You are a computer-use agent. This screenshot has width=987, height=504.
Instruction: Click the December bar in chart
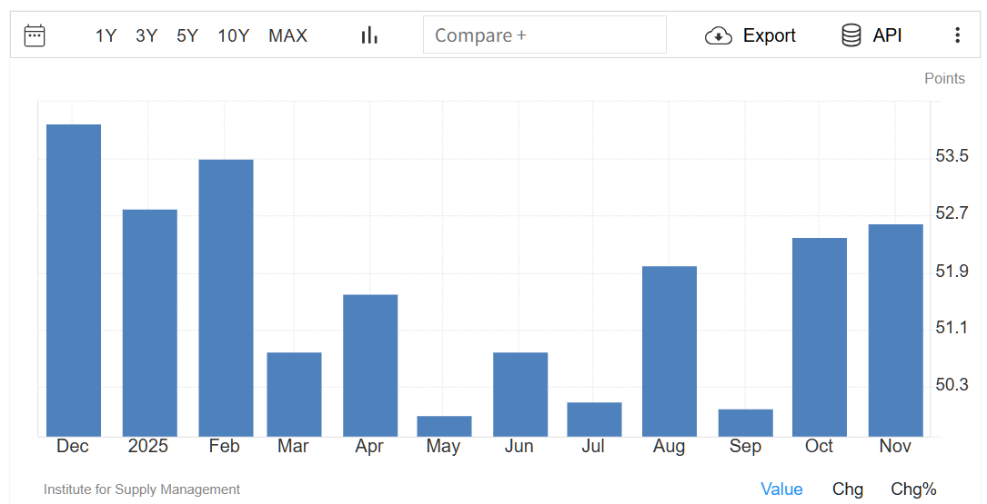pos(74,280)
